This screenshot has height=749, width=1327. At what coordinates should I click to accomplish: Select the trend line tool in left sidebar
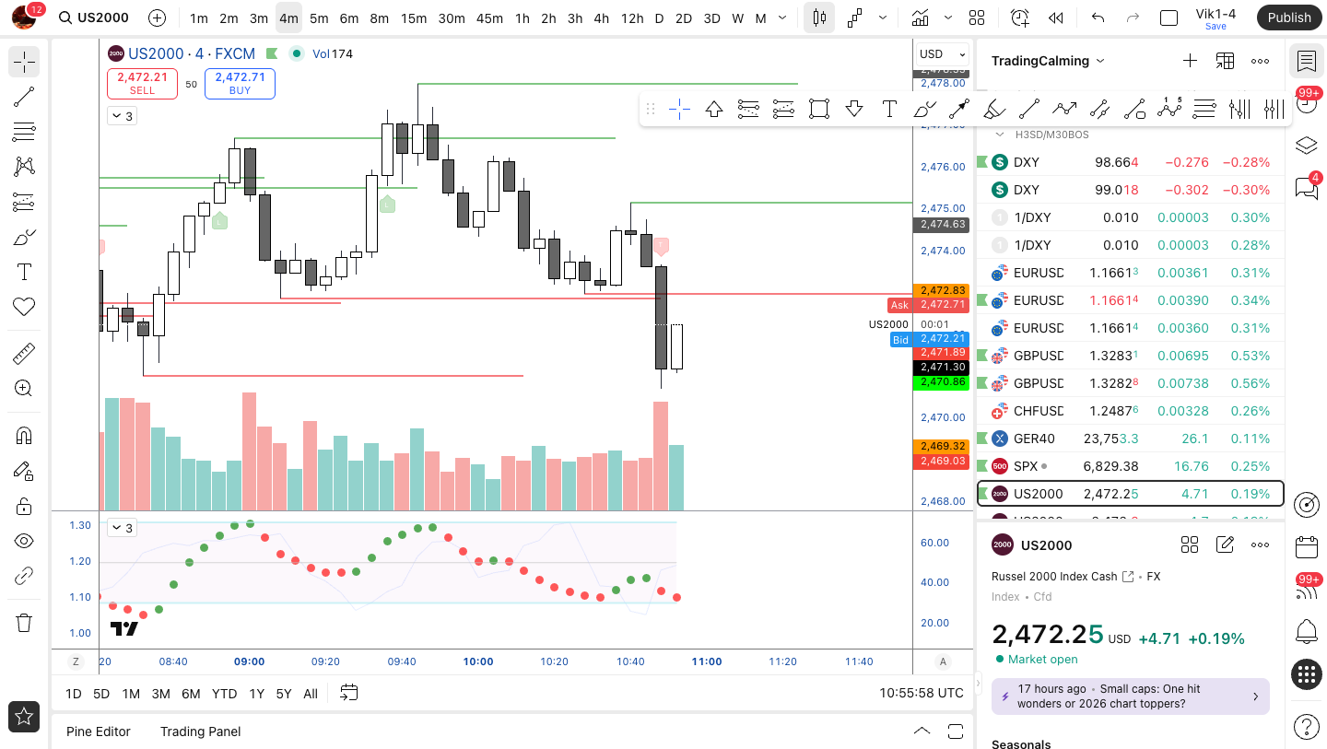[24, 97]
